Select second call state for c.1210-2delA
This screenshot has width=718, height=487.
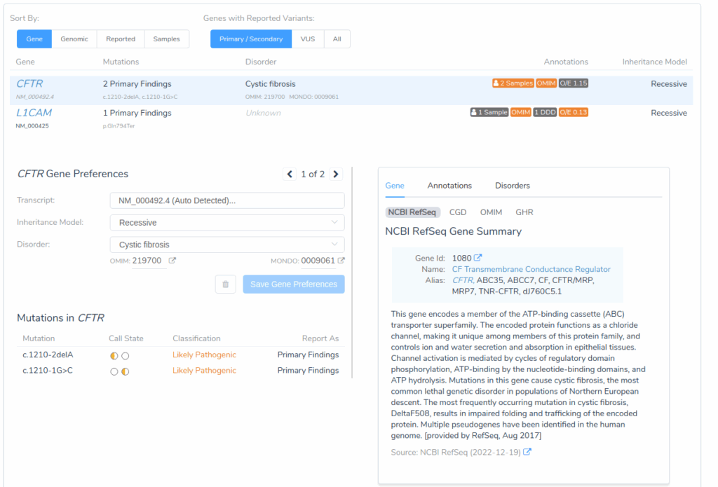click(x=126, y=355)
